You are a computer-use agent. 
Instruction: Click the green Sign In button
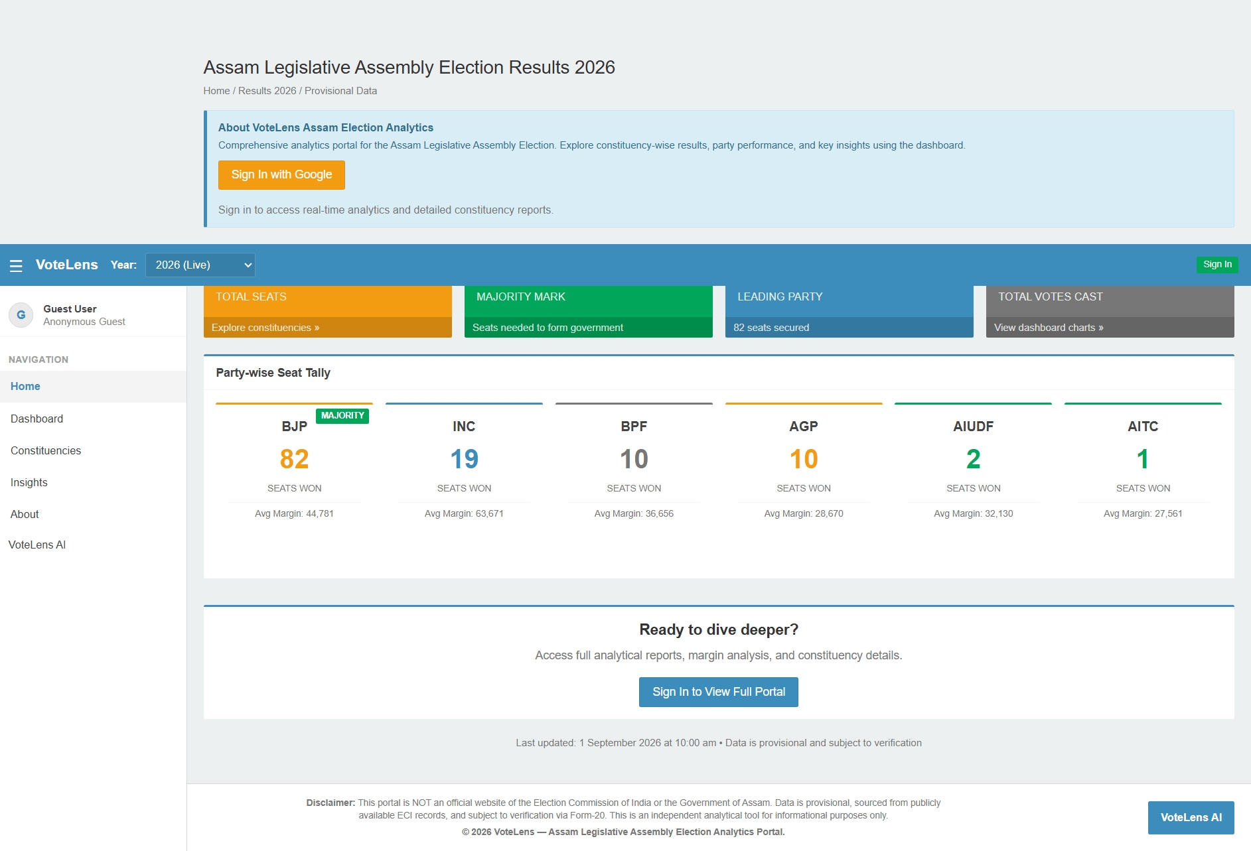pyautogui.click(x=1217, y=264)
